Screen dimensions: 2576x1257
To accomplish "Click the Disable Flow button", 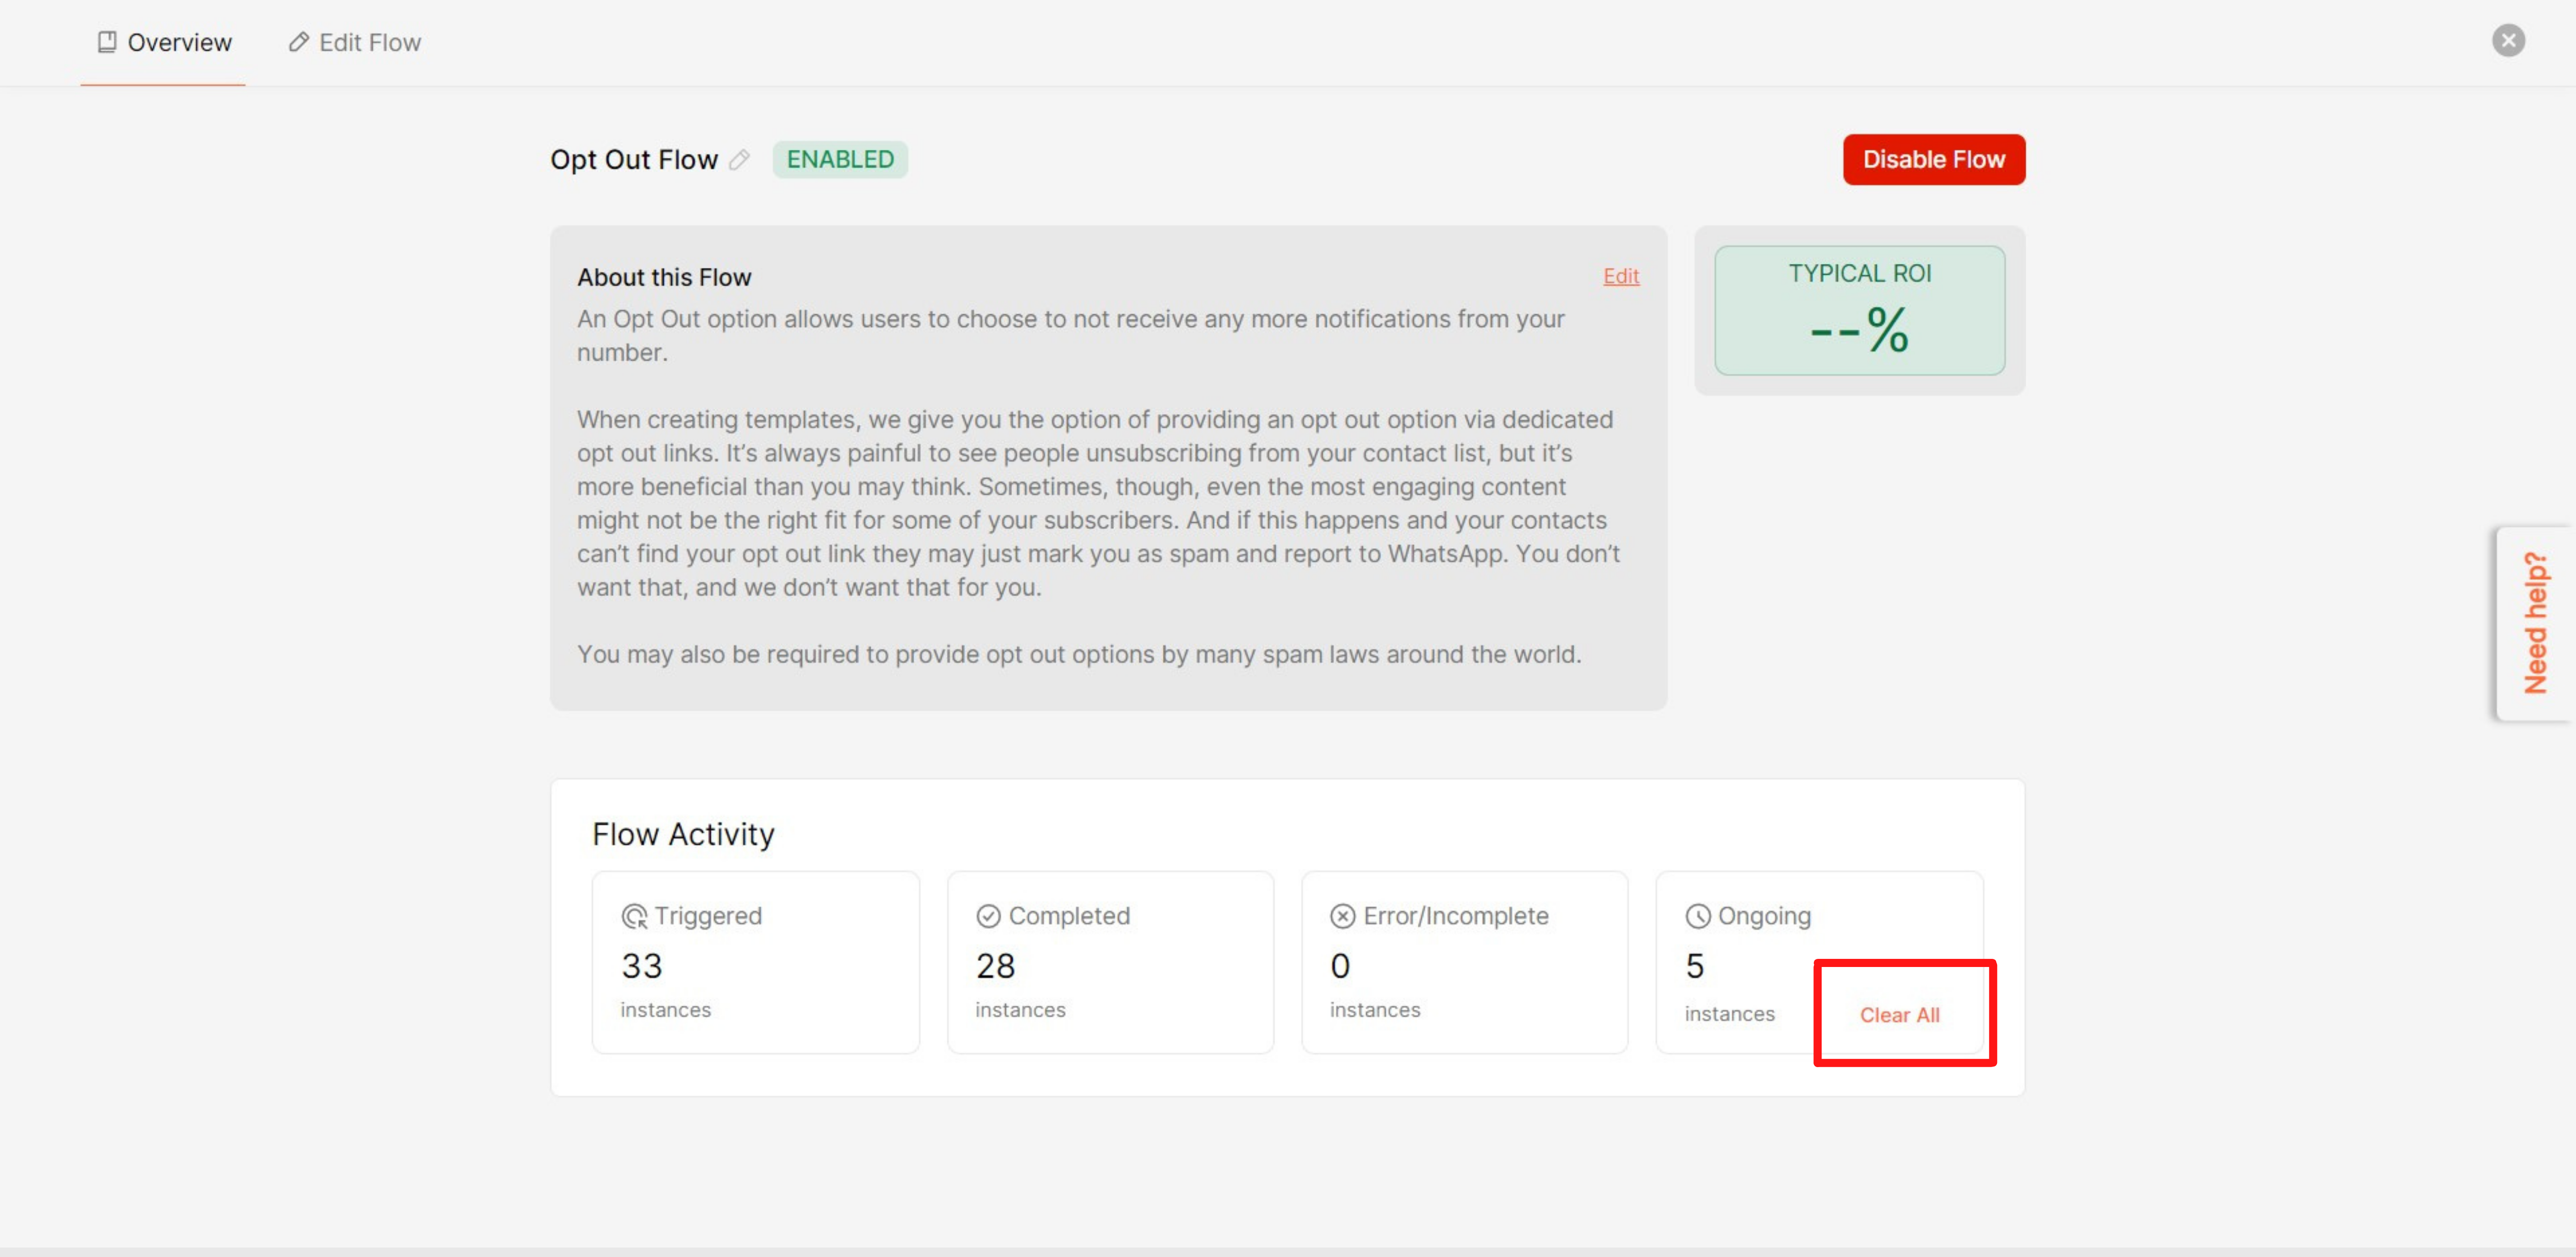I will click(1933, 160).
